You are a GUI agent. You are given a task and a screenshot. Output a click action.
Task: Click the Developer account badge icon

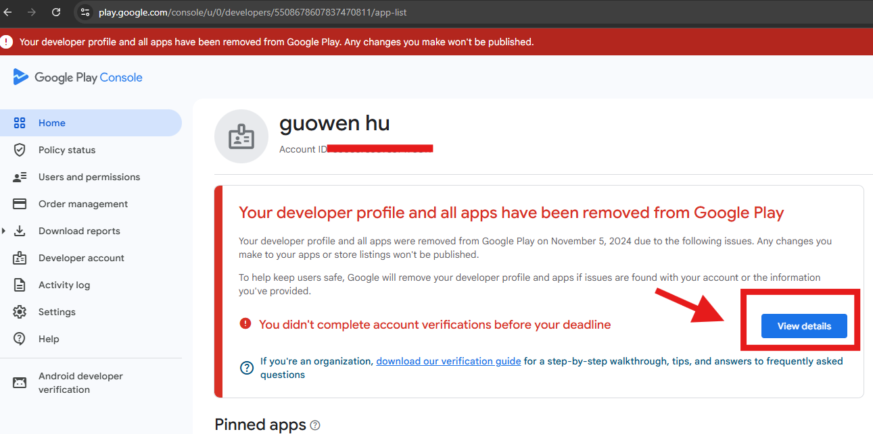click(x=20, y=258)
